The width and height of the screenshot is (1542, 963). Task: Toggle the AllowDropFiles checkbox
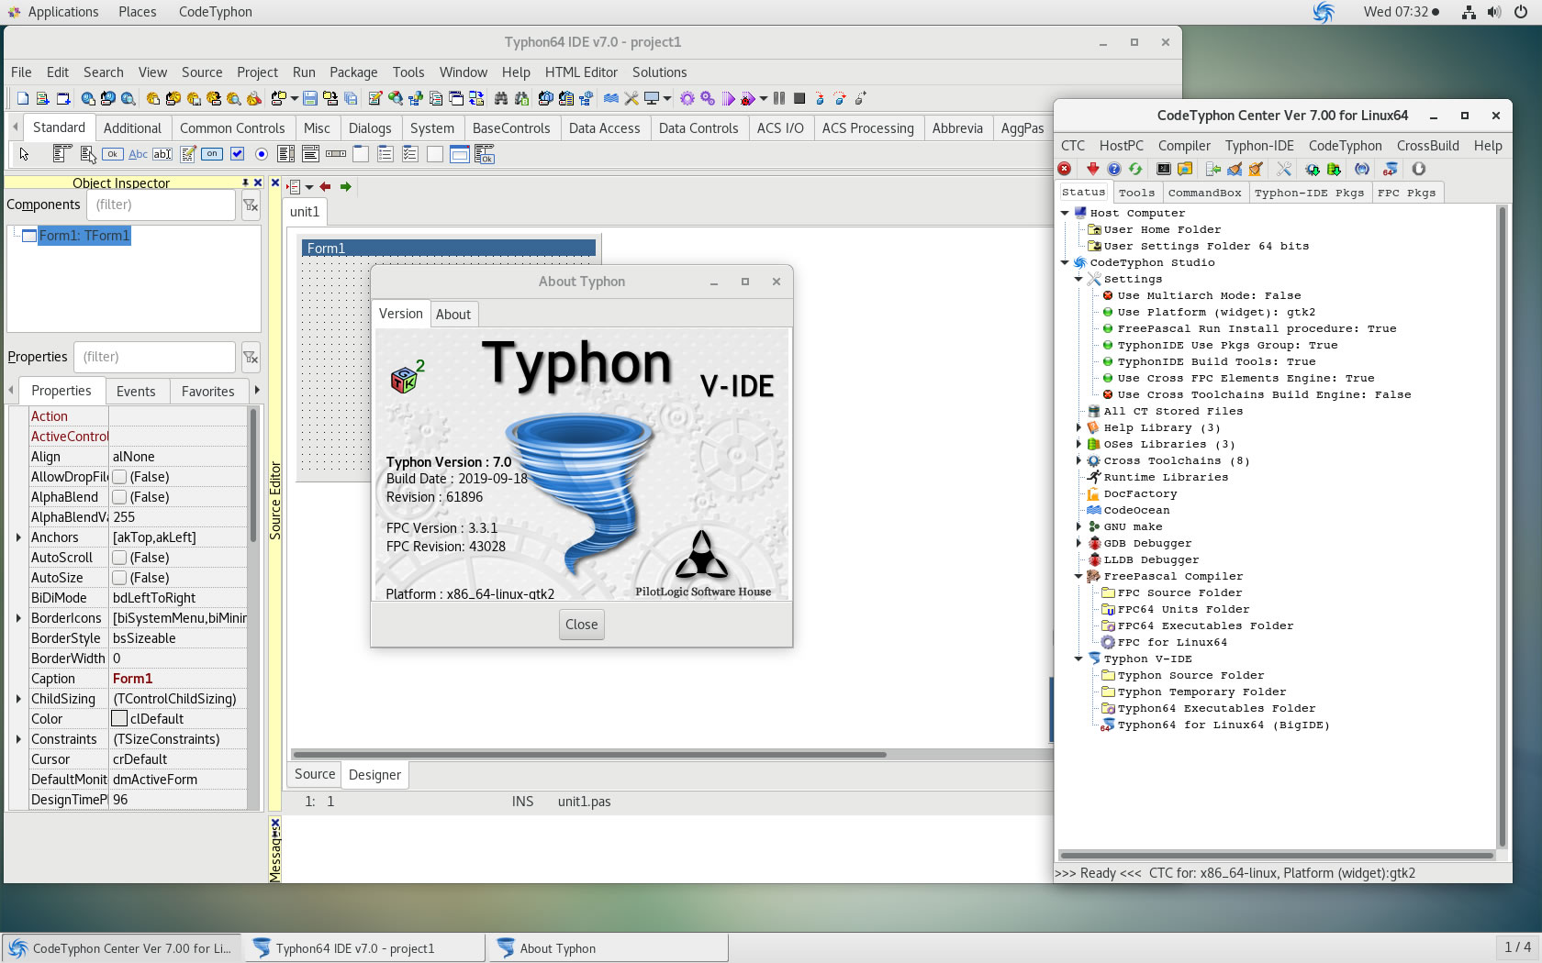pos(119,477)
